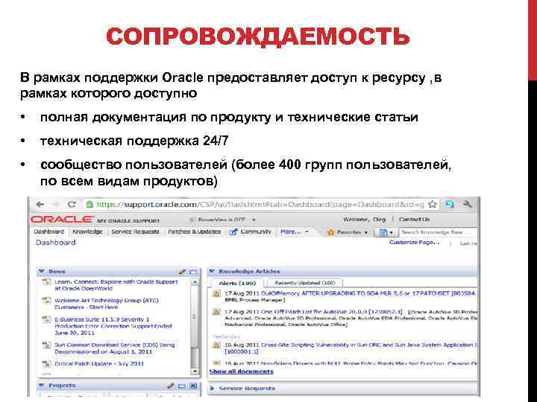Expand the Favorites dropdown

[366, 232]
